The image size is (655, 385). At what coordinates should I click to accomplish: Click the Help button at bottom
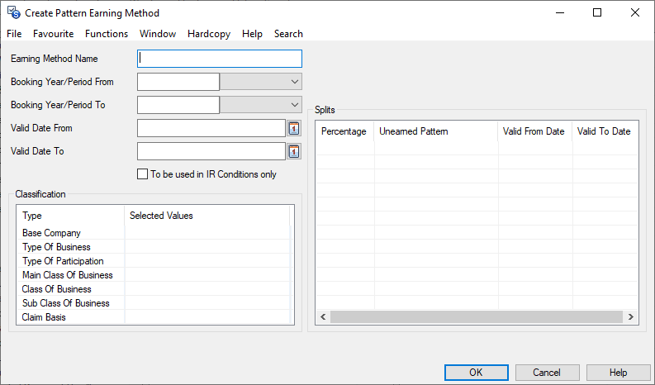click(x=618, y=373)
